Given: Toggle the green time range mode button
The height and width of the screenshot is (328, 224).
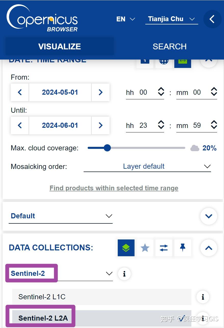Looking at the screenshot, I should 183,62.
